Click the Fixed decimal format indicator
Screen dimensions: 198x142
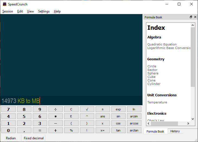(x=34, y=138)
